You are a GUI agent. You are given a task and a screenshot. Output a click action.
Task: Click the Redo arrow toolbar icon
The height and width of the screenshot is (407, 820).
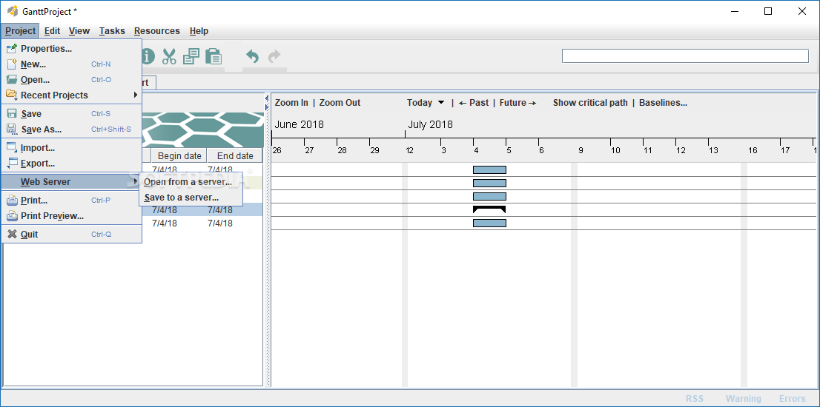click(274, 56)
